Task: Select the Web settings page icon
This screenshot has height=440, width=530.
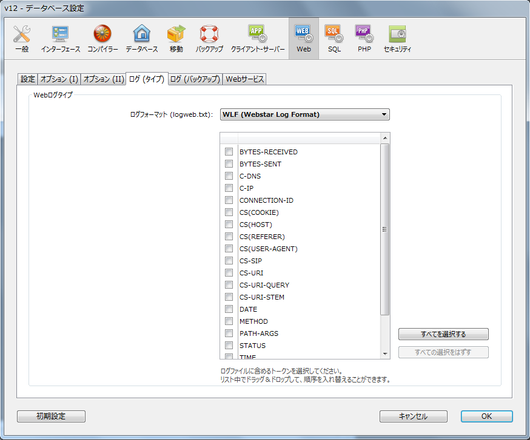Action: click(304, 39)
